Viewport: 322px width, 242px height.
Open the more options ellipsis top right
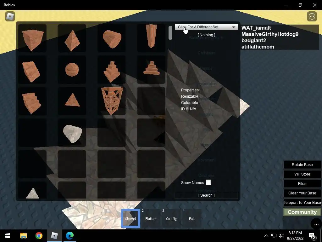pos(312,16)
